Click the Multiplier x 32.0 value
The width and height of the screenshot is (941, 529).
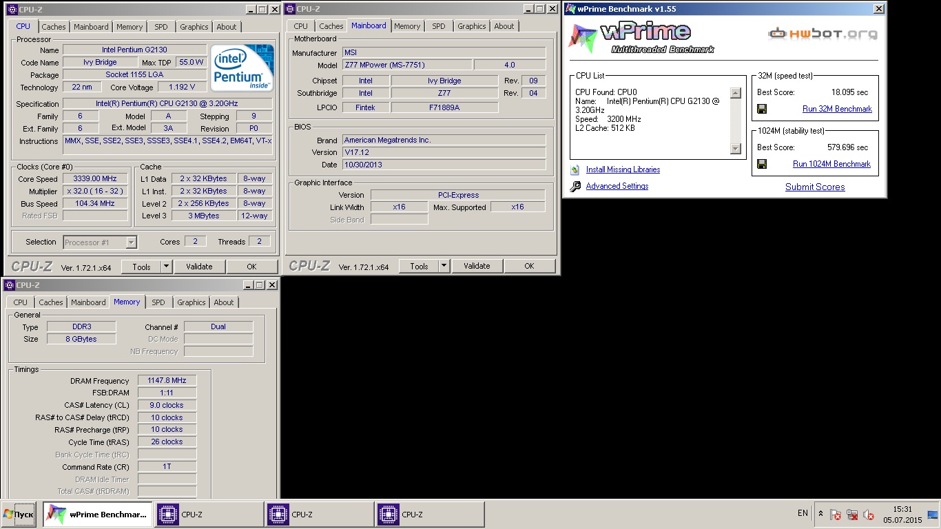click(96, 191)
